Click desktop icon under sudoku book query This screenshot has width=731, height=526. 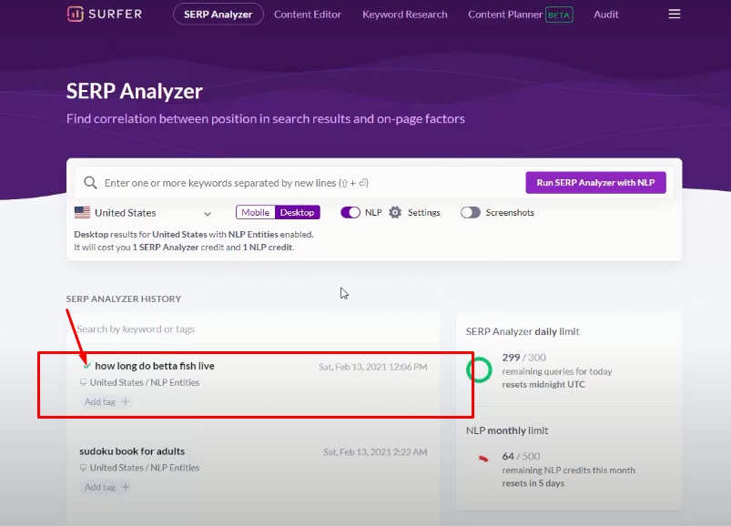pyautogui.click(x=83, y=468)
